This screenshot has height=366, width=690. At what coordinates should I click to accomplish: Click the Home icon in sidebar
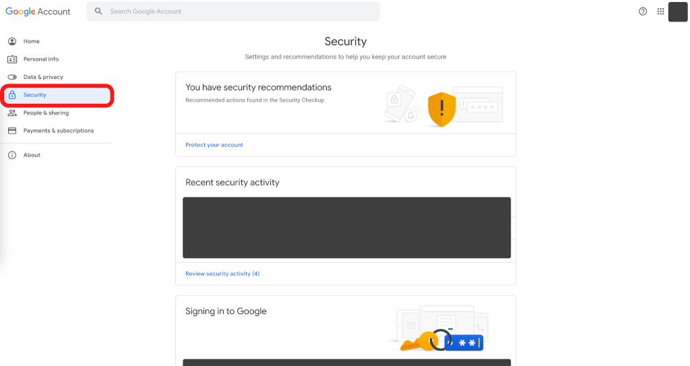[x=12, y=41]
